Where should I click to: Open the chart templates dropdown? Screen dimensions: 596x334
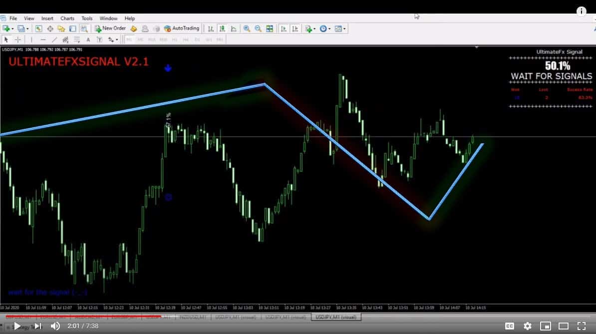point(344,28)
